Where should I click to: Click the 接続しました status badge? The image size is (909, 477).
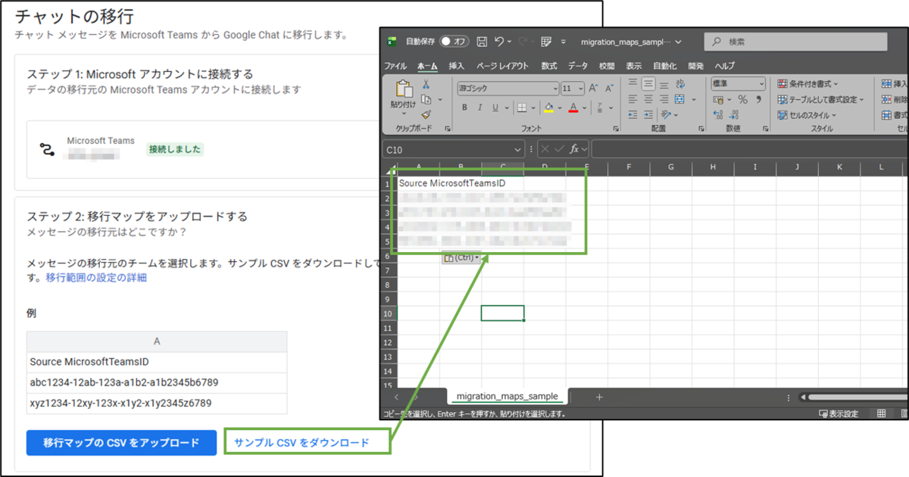coord(175,149)
